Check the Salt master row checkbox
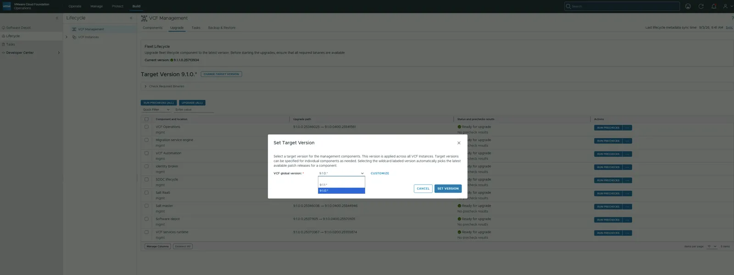Screen dimensions: 734x275 tap(146, 206)
